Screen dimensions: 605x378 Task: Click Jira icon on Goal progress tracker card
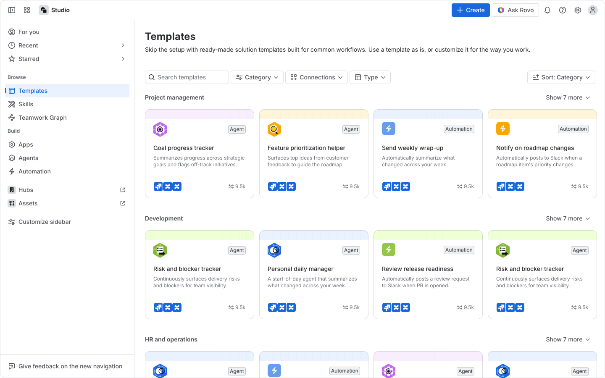158,186
